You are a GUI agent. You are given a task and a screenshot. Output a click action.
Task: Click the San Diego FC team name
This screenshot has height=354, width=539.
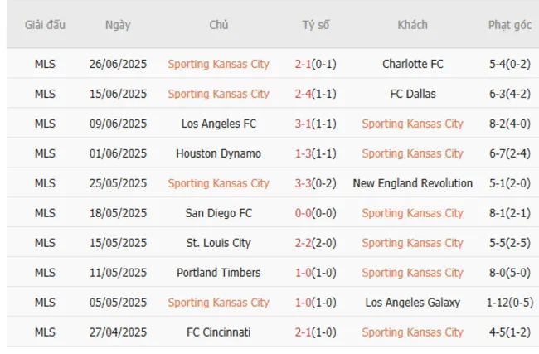click(218, 212)
